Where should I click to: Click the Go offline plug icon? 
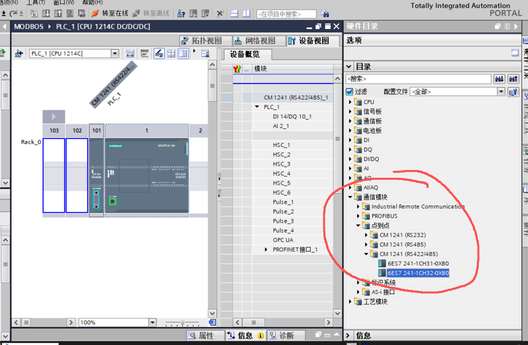click(136, 13)
